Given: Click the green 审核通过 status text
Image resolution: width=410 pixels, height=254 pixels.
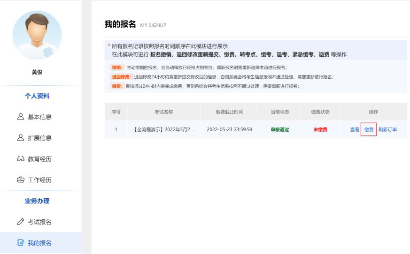Looking at the screenshot, I should (x=279, y=130).
